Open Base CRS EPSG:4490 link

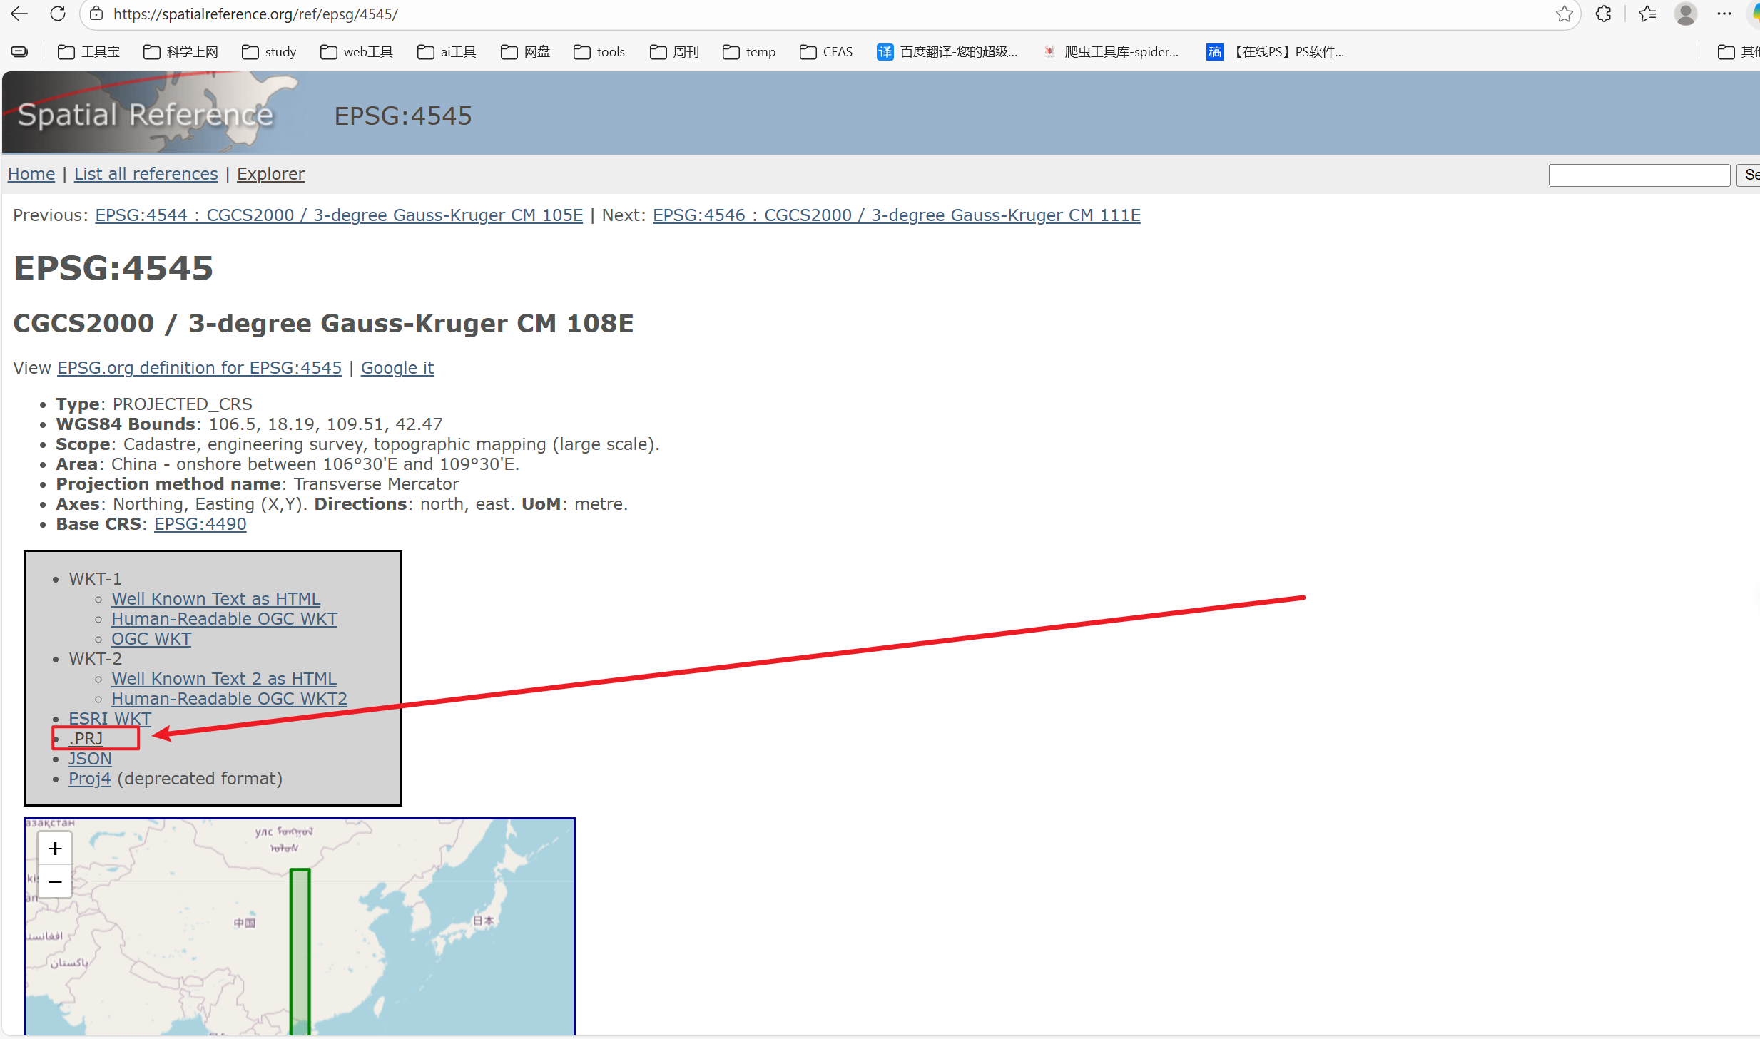[200, 524]
